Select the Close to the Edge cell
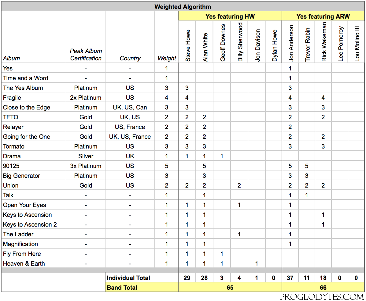Screen dimensions: 366x301 [x=34, y=107]
